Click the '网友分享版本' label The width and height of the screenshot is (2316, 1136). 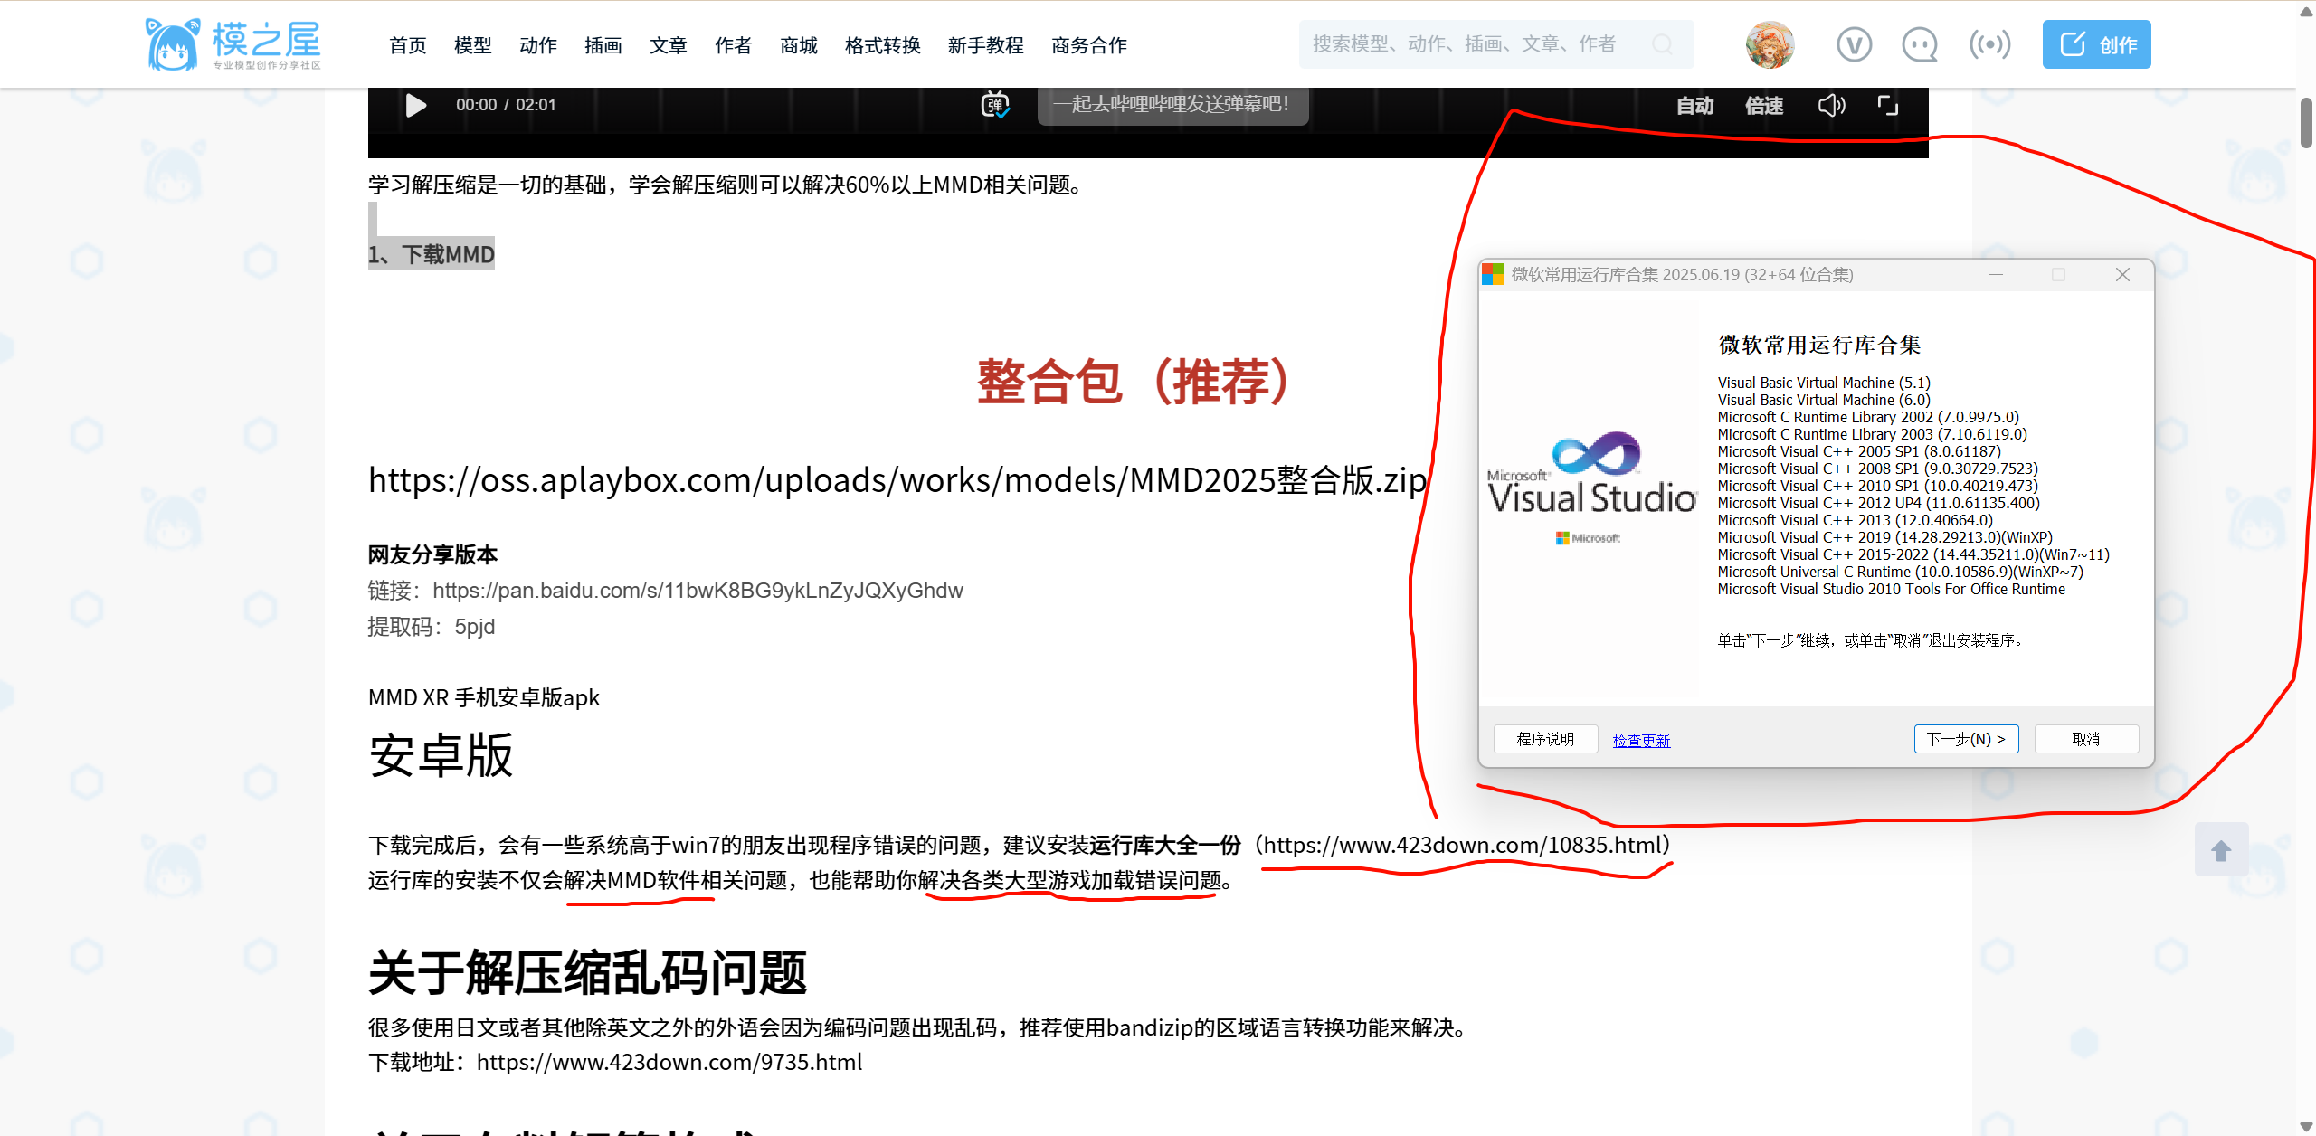point(432,554)
